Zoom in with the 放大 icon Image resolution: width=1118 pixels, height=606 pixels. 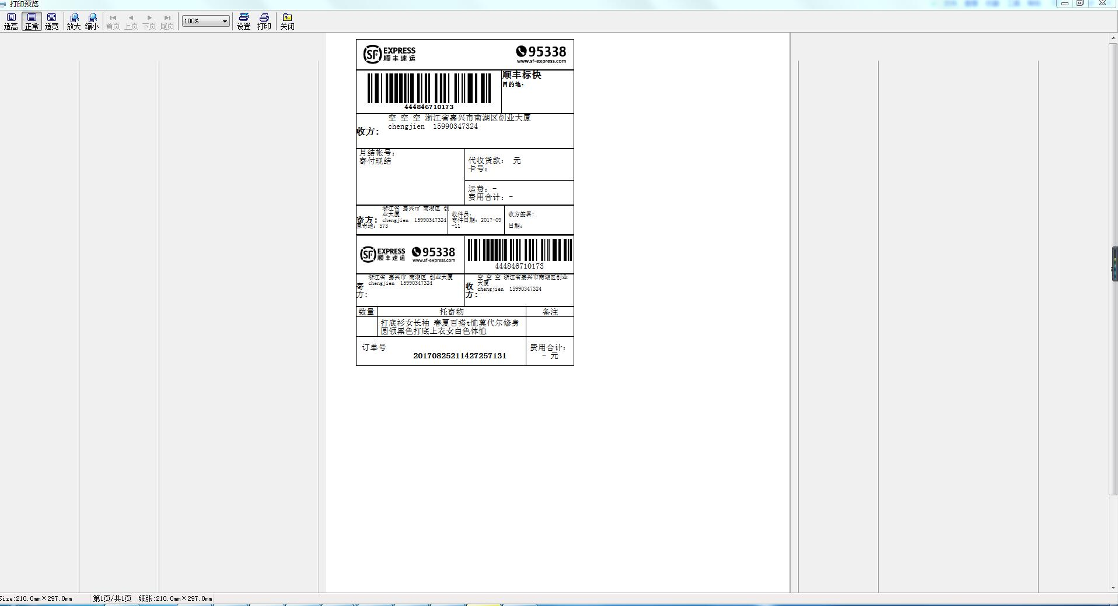click(x=74, y=22)
